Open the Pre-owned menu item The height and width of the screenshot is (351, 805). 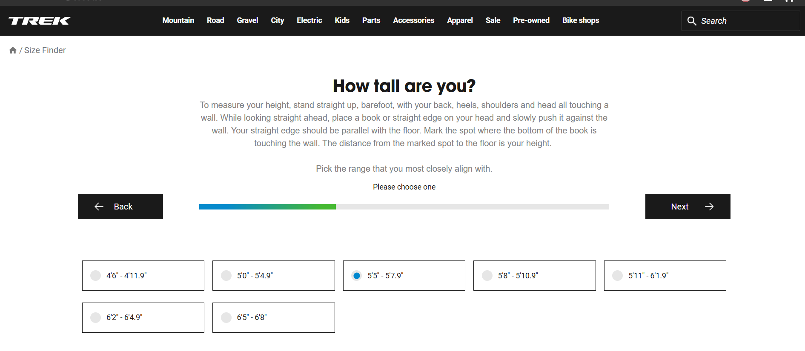pos(531,20)
